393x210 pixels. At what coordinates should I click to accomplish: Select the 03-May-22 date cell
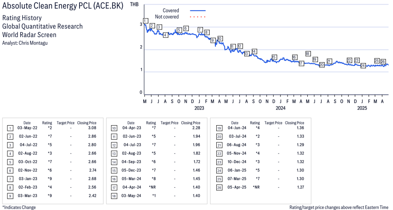pos(27,128)
